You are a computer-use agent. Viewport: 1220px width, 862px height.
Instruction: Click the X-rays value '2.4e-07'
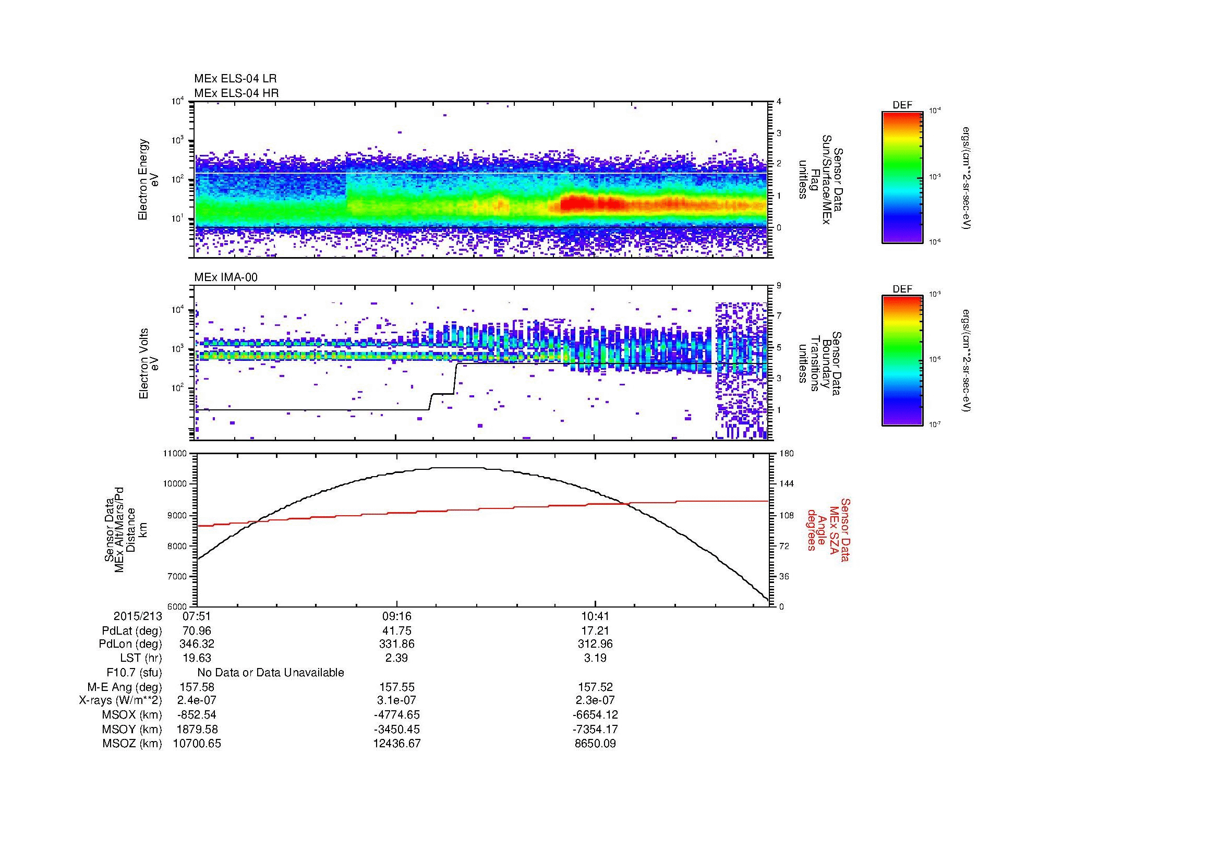tap(197, 700)
